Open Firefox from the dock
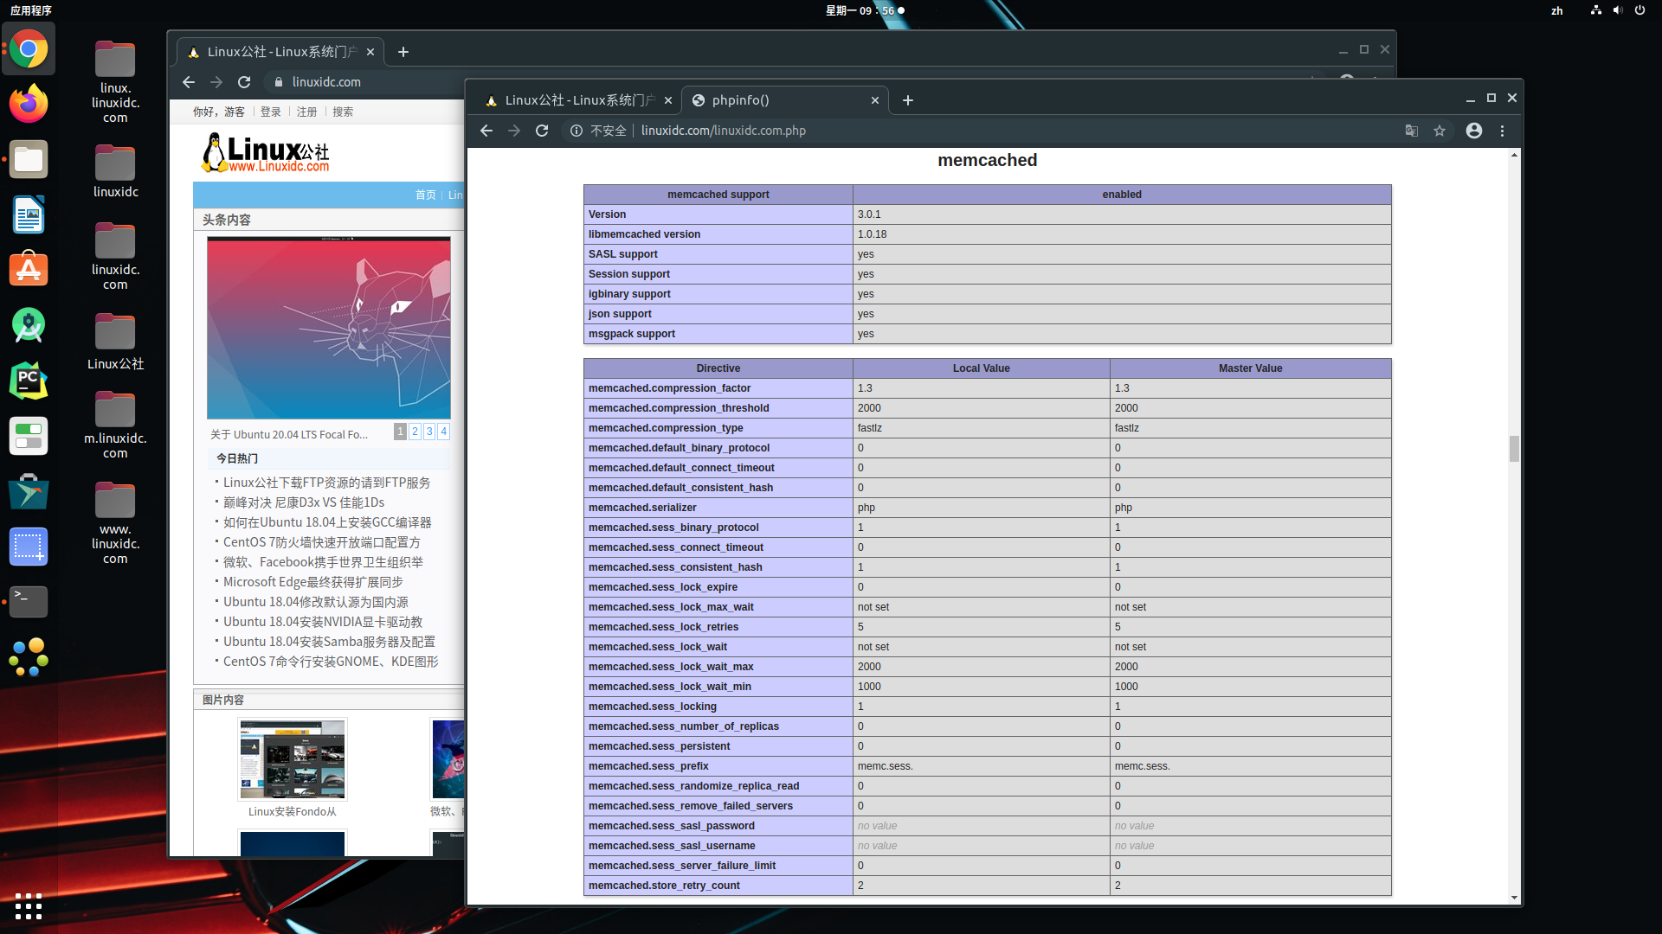 pyautogui.click(x=29, y=104)
